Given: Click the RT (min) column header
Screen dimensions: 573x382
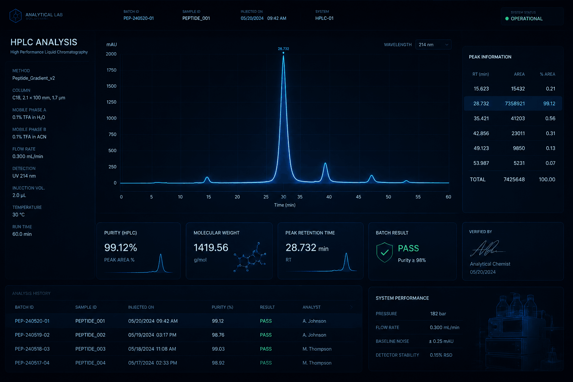Looking at the screenshot, I should tap(480, 74).
